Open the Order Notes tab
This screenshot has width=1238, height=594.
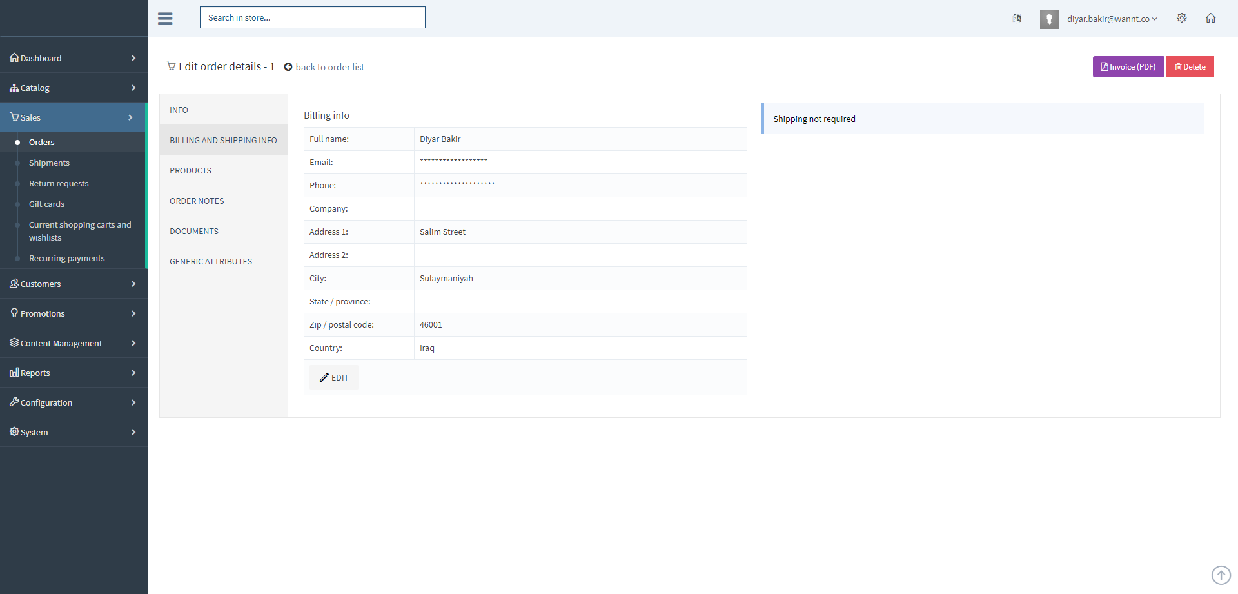197,201
